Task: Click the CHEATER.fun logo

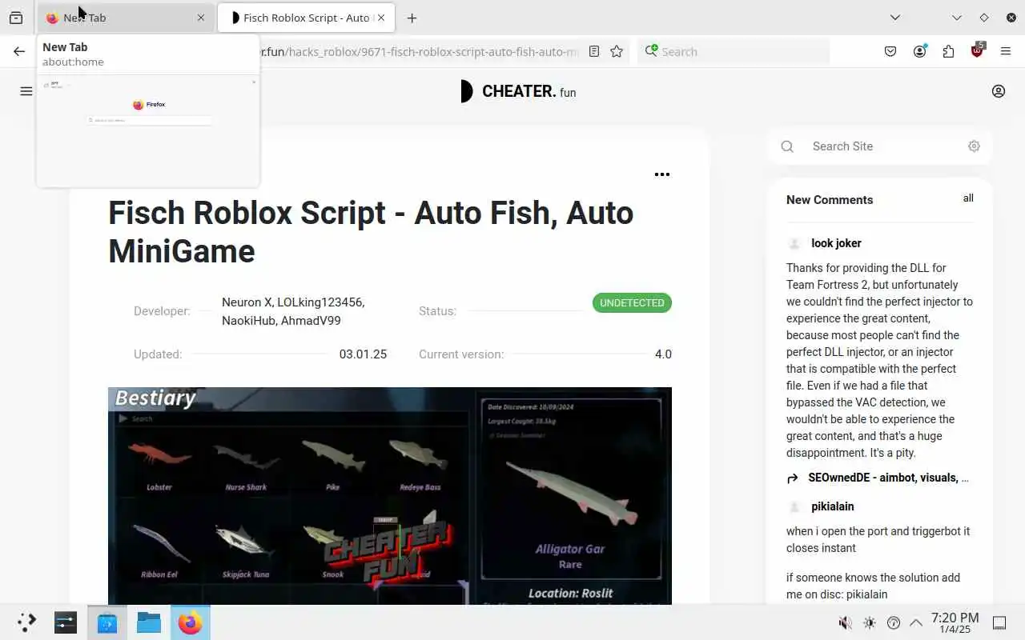Action: 518,91
